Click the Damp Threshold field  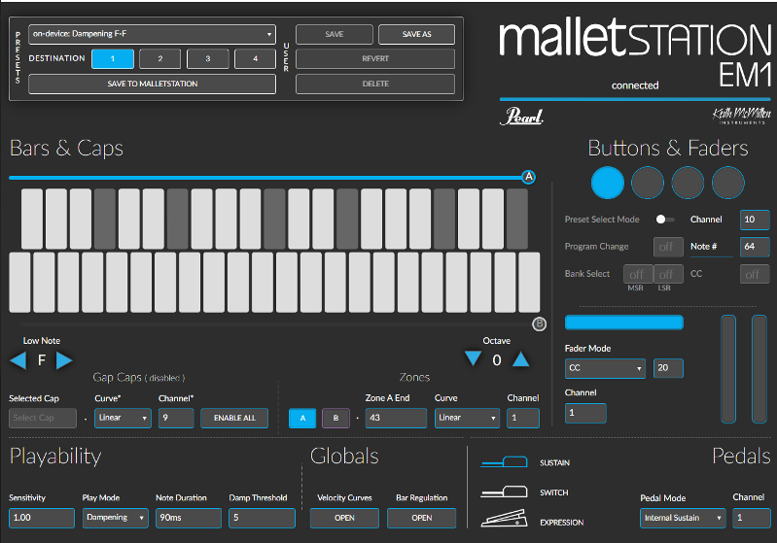point(263,518)
